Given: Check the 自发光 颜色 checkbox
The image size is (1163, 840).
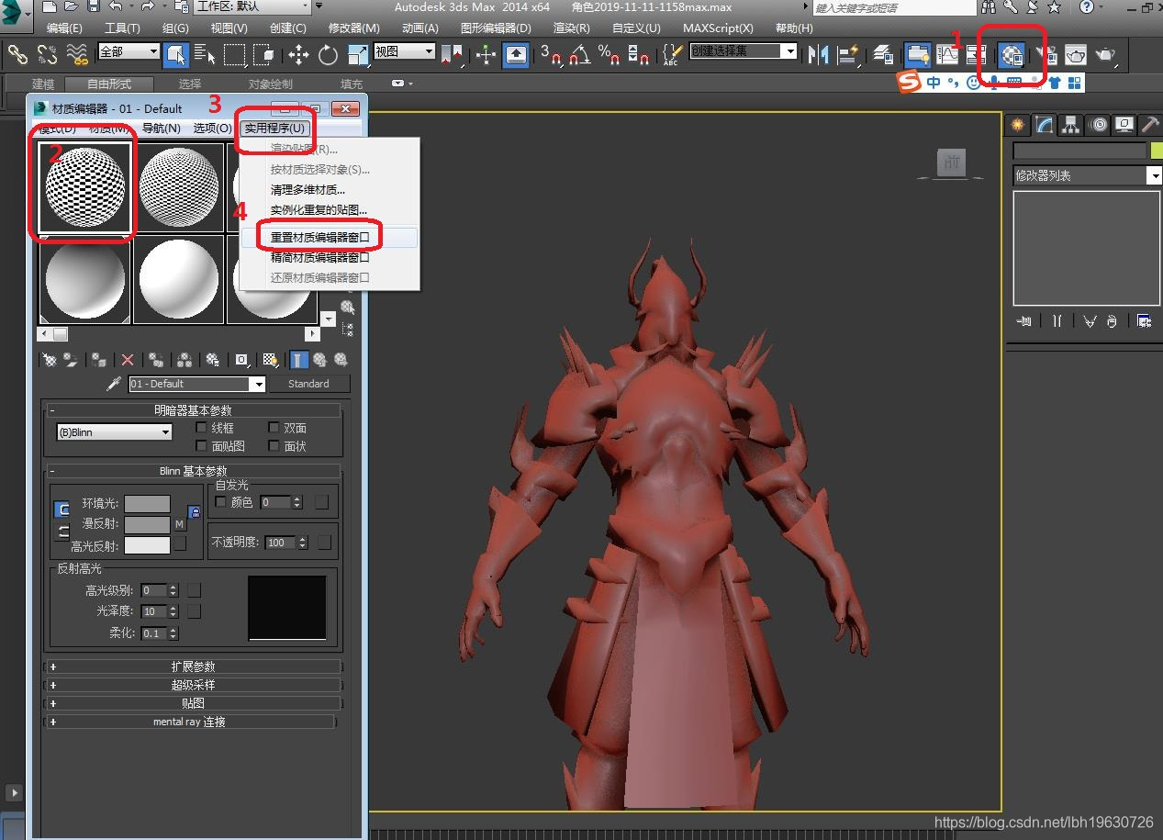Looking at the screenshot, I should pos(220,502).
